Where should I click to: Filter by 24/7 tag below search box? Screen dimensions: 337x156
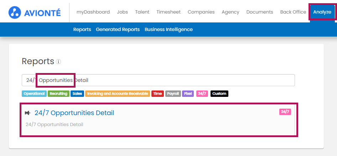(x=202, y=94)
